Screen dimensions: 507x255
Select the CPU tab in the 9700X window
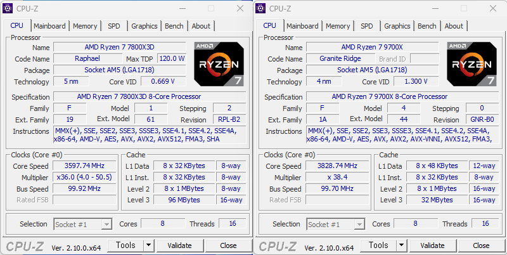270,25
